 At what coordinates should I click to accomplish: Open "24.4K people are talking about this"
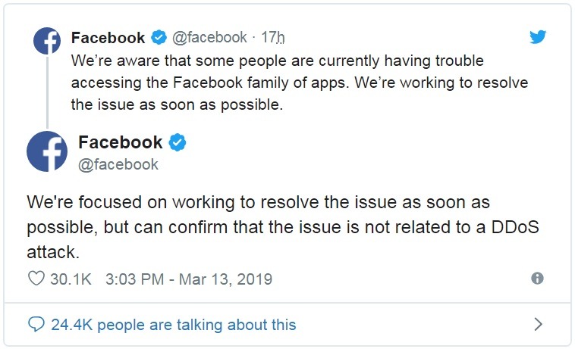click(174, 325)
